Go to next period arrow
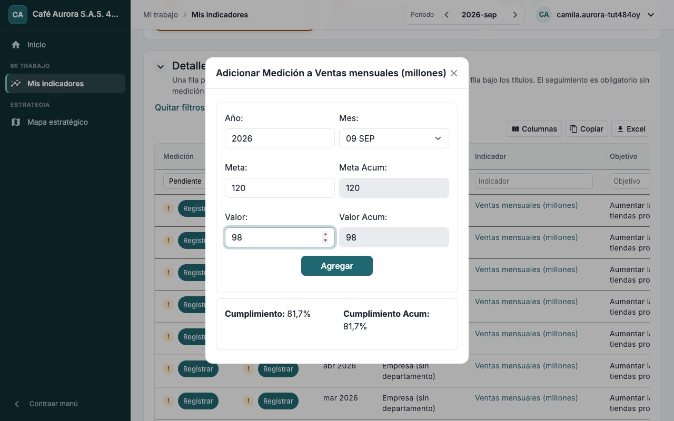This screenshot has height=421, width=674. point(515,15)
